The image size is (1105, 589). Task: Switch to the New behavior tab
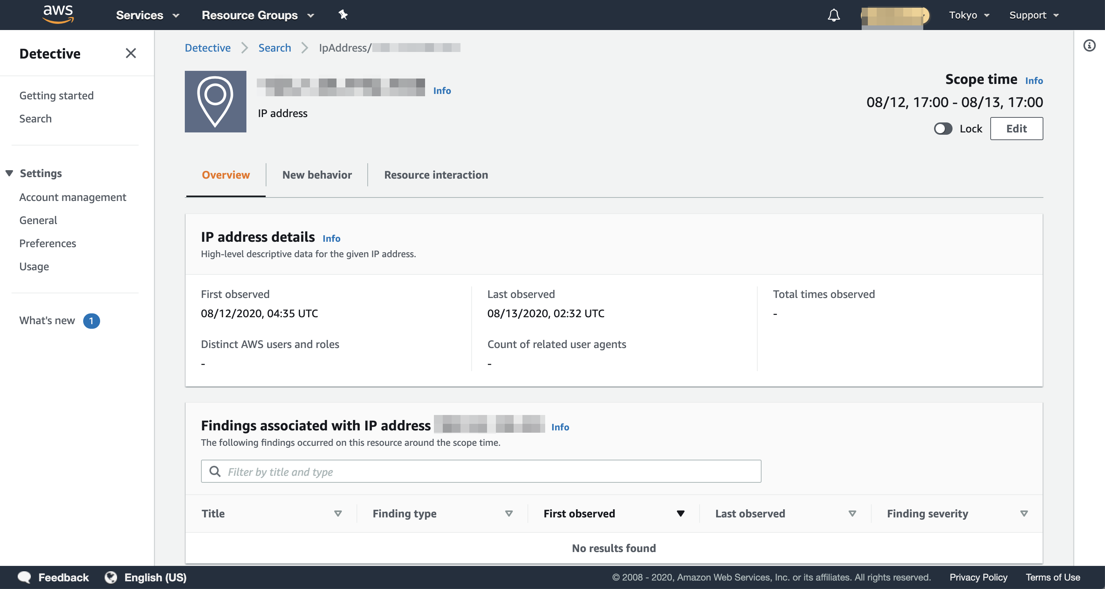pyautogui.click(x=317, y=175)
